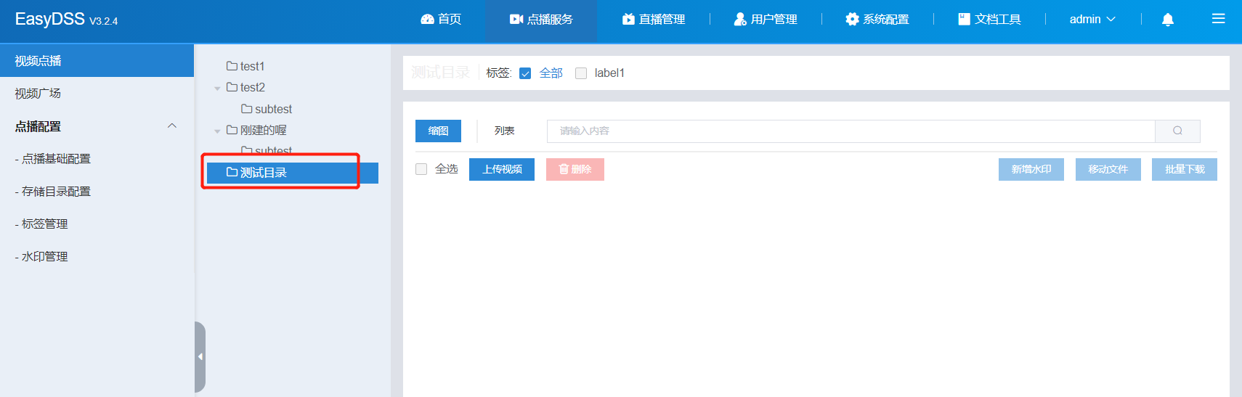The image size is (1242, 397).
Task: Click the 移动文件 button
Action: point(1108,169)
